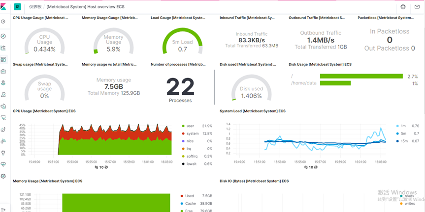Click the 5m Load gauge
The width and height of the screenshot is (425, 212).
pyautogui.click(x=182, y=41)
